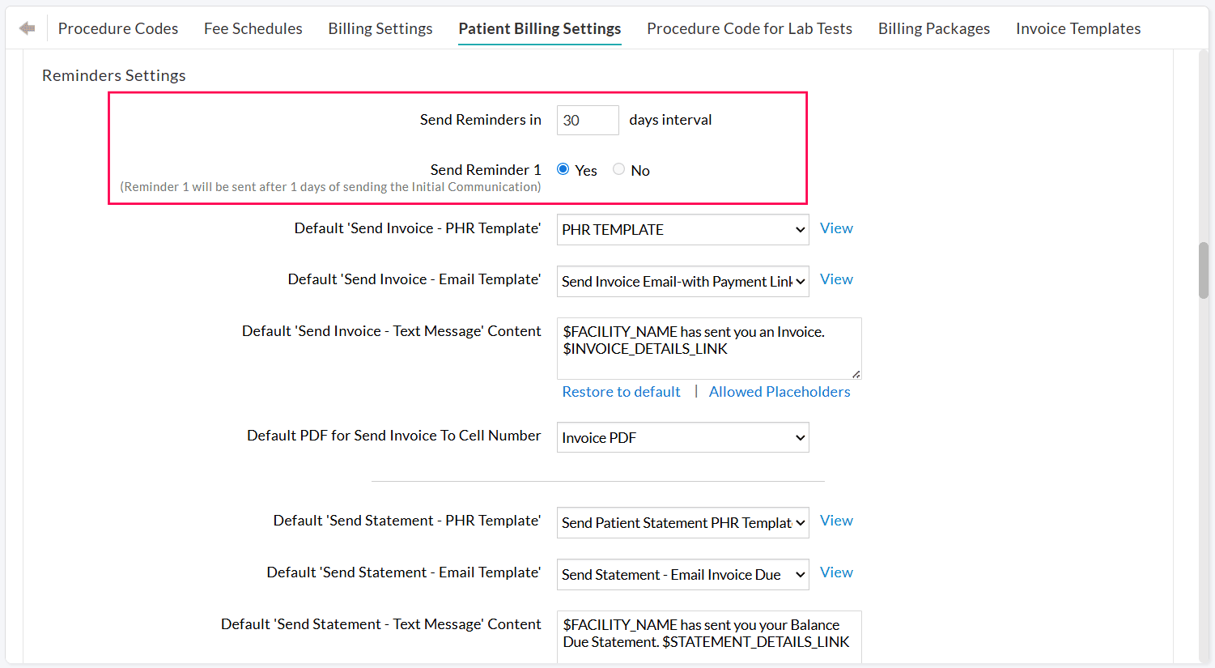This screenshot has height=668, width=1215.
Task: Switch to the Fee Schedules tab
Action: (x=253, y=28)
